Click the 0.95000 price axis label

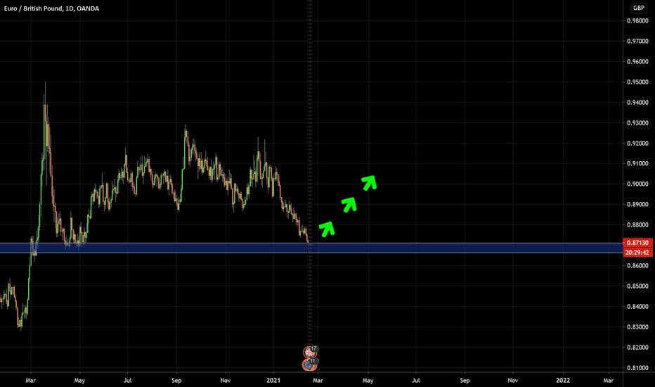coord(637,82)
